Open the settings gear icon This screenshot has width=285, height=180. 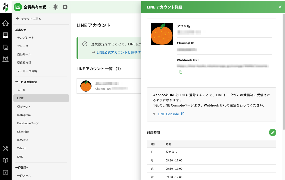(65, 7)
